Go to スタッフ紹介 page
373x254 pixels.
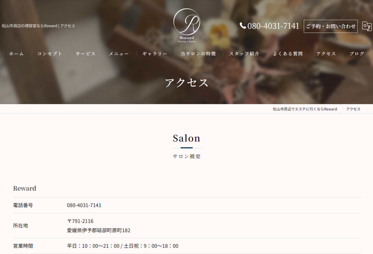[244, 54]
